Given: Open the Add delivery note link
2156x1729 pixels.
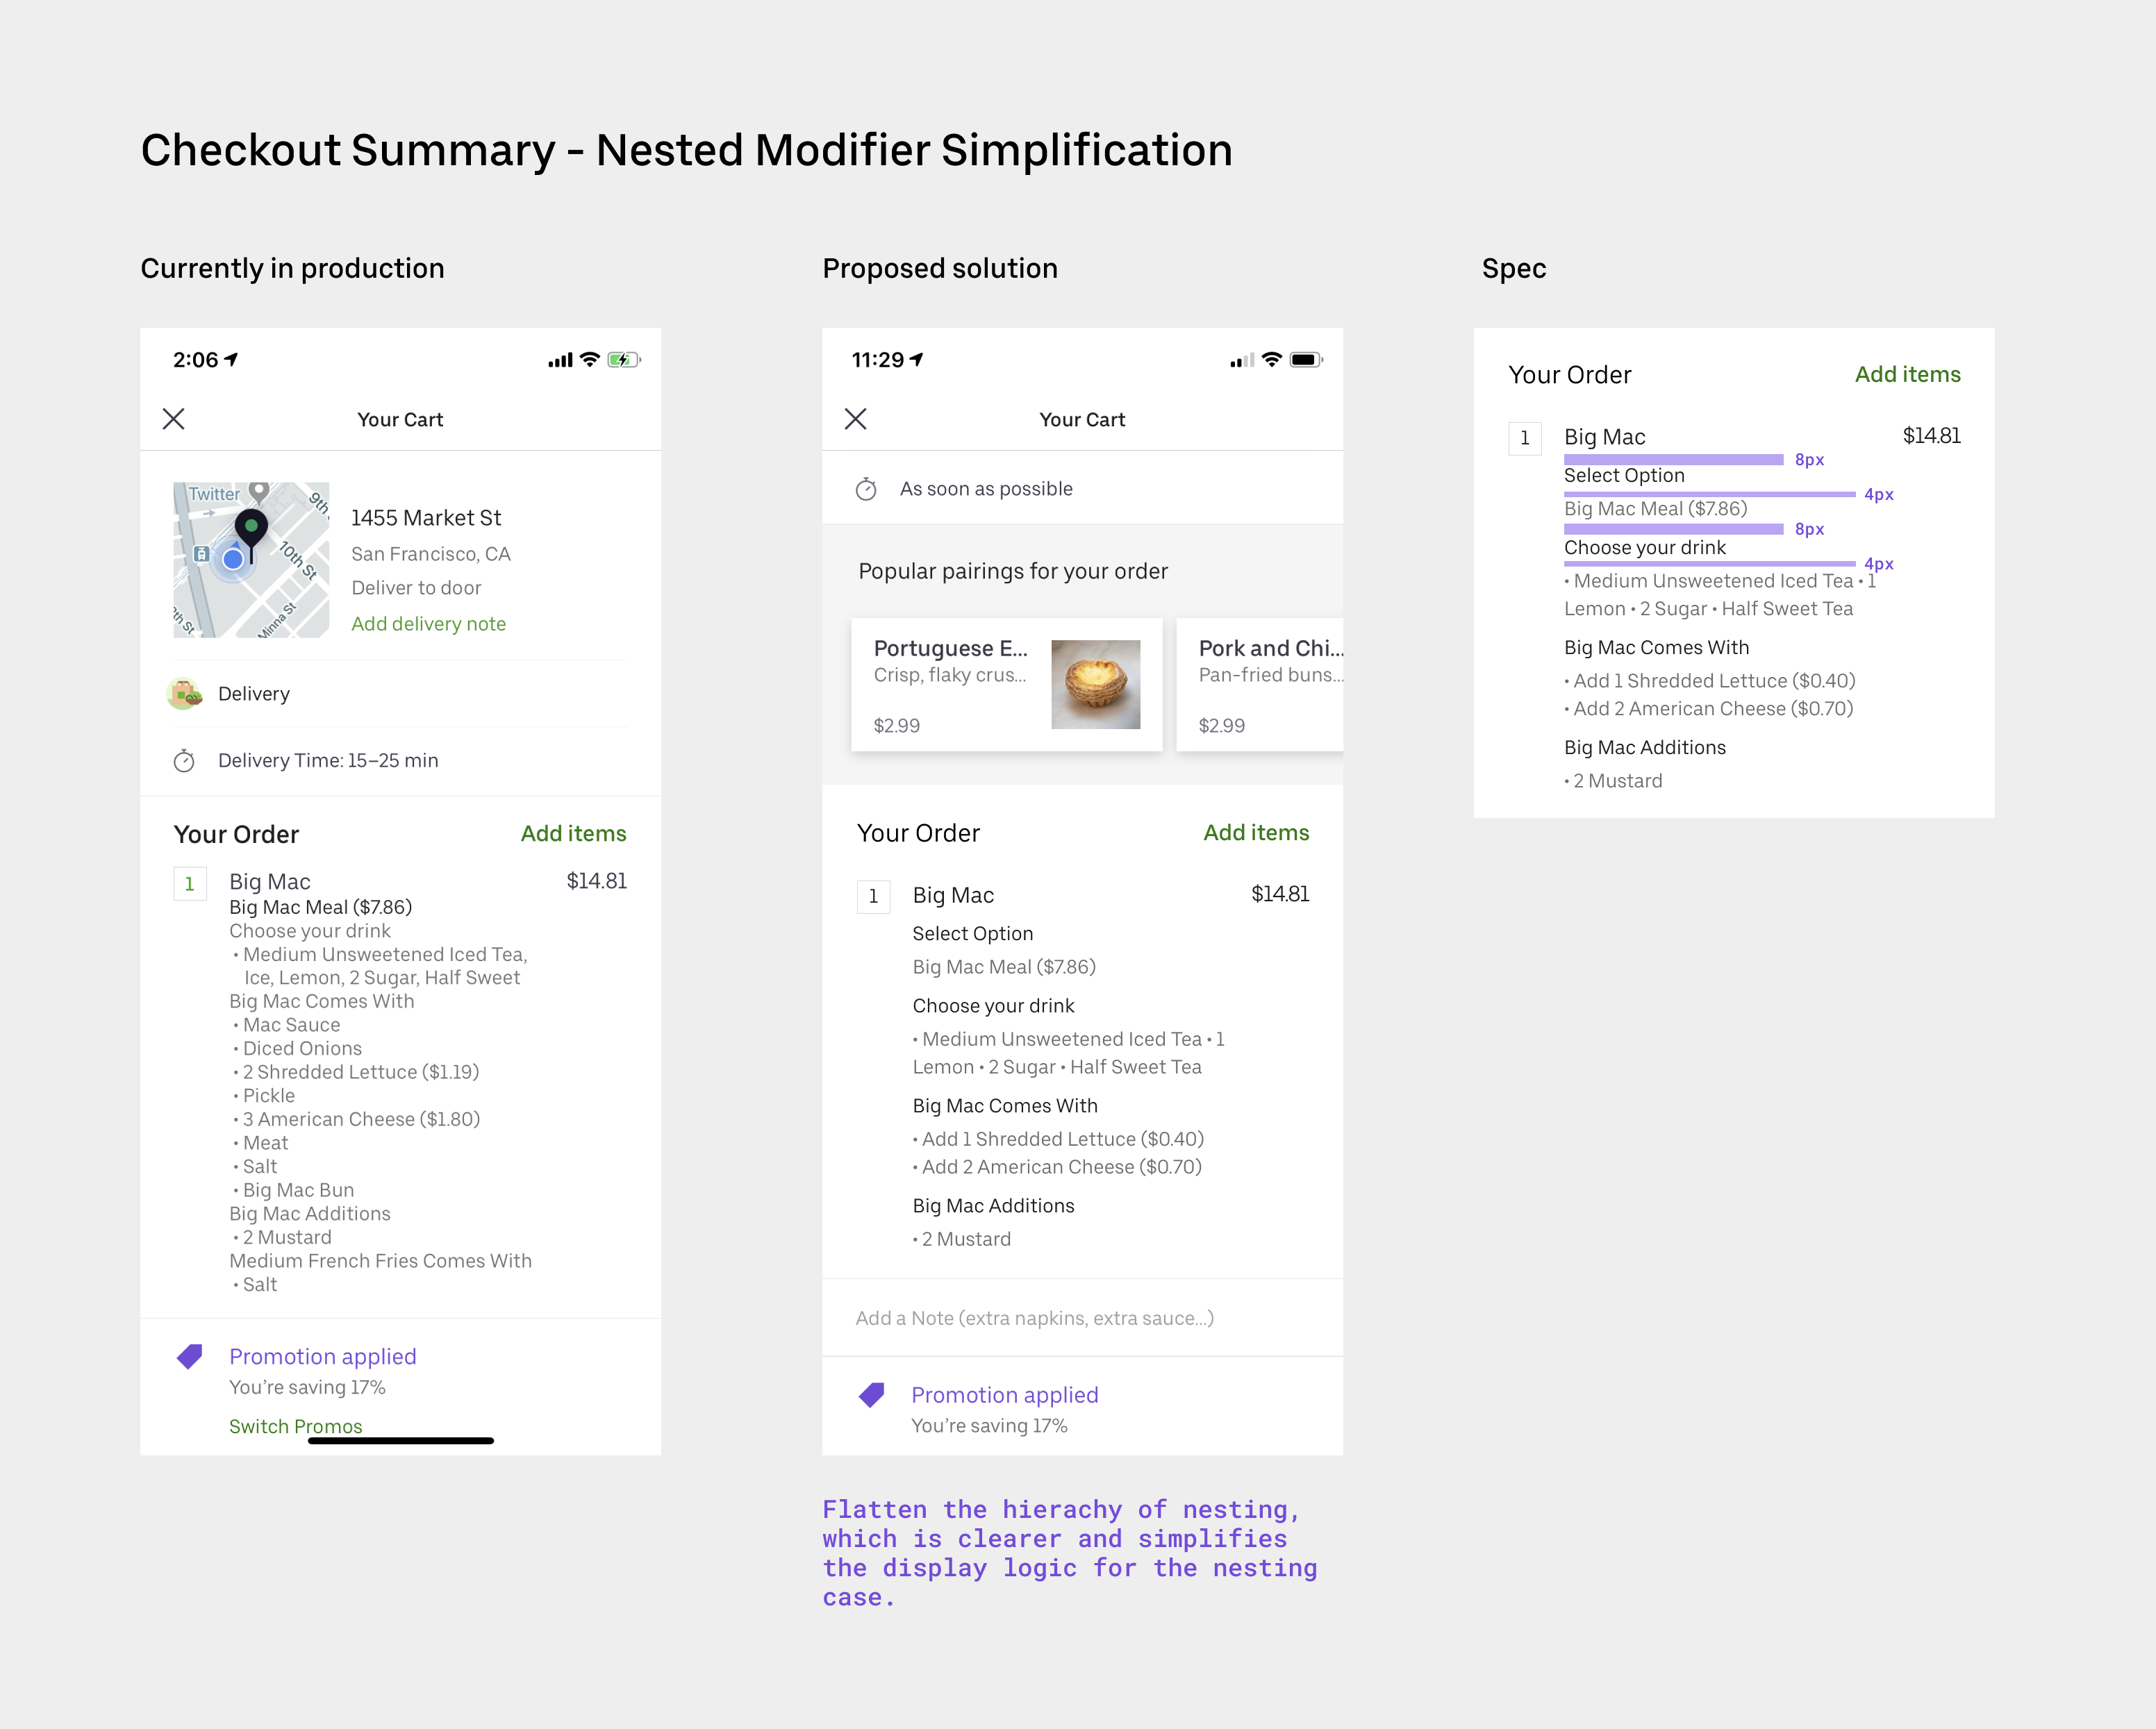Looking at the screenshot, I should [x=428, y=624].
